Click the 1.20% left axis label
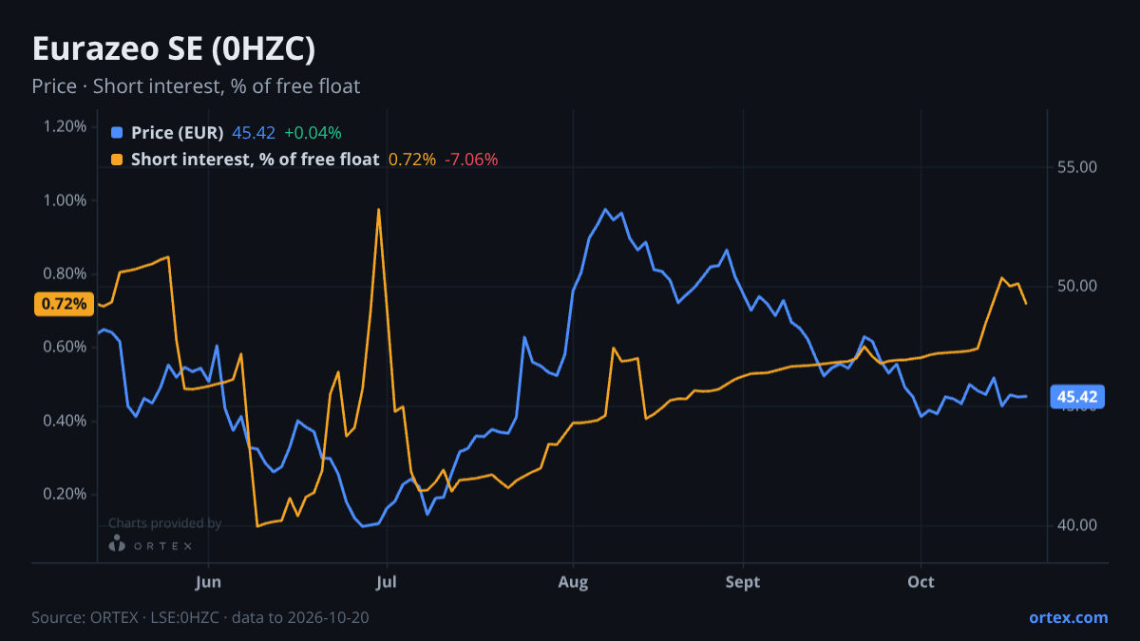1140x641 pixels. point(65,126)
